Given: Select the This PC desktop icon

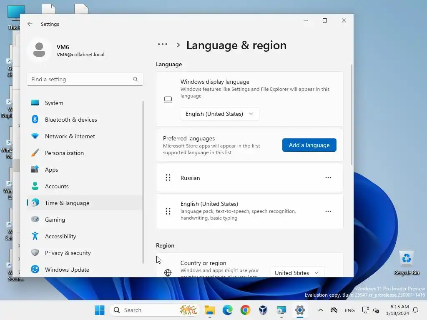Looking at the screenshot, I should click(x=14, y=17).
